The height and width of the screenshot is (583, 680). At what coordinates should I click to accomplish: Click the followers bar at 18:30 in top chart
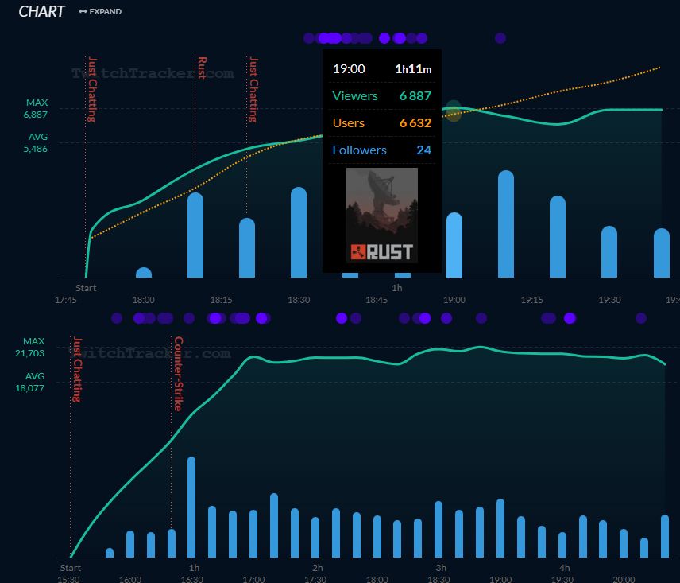(x=299, y=232)
